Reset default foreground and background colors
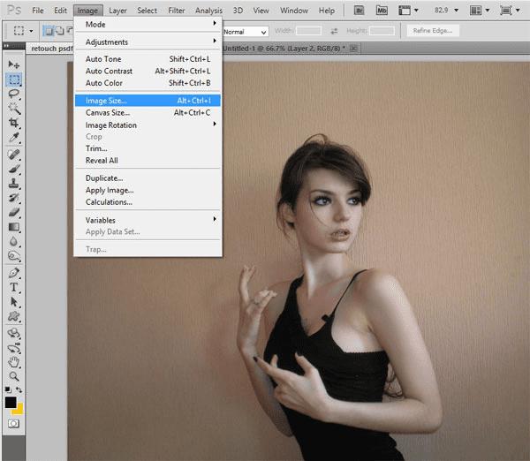This screenshot has height=461, width=530. pos(7,389)
